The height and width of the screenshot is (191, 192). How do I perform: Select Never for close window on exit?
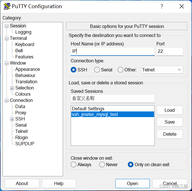click(102, 164)
